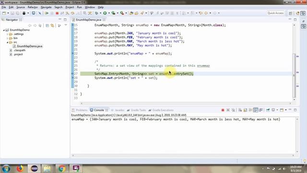
Task: Expand the bin folder
Action: 8,38
